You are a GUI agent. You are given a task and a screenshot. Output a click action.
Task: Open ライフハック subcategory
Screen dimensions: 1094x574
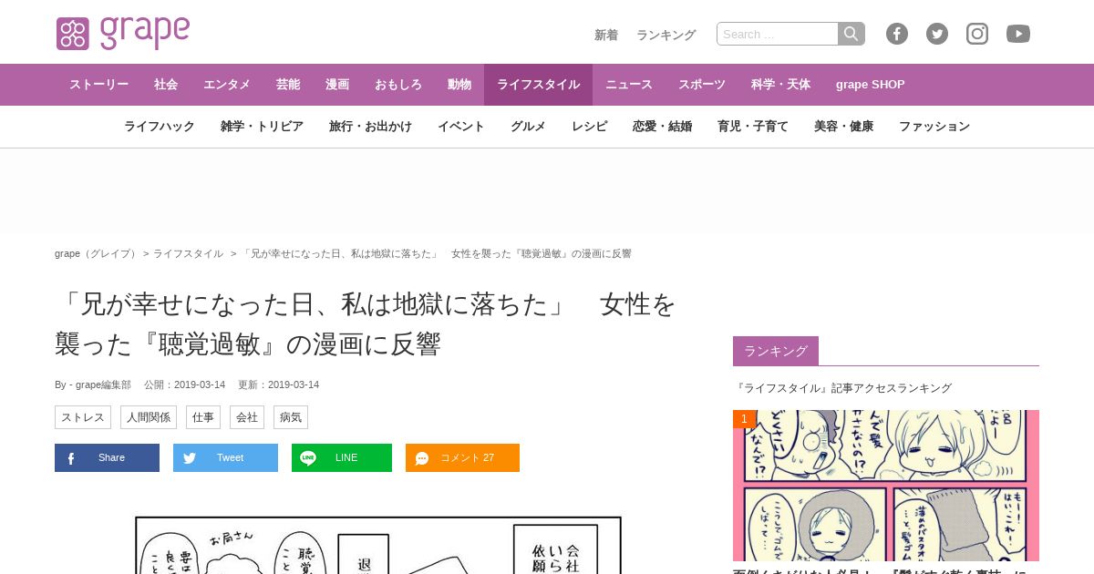tap(160, 127)
